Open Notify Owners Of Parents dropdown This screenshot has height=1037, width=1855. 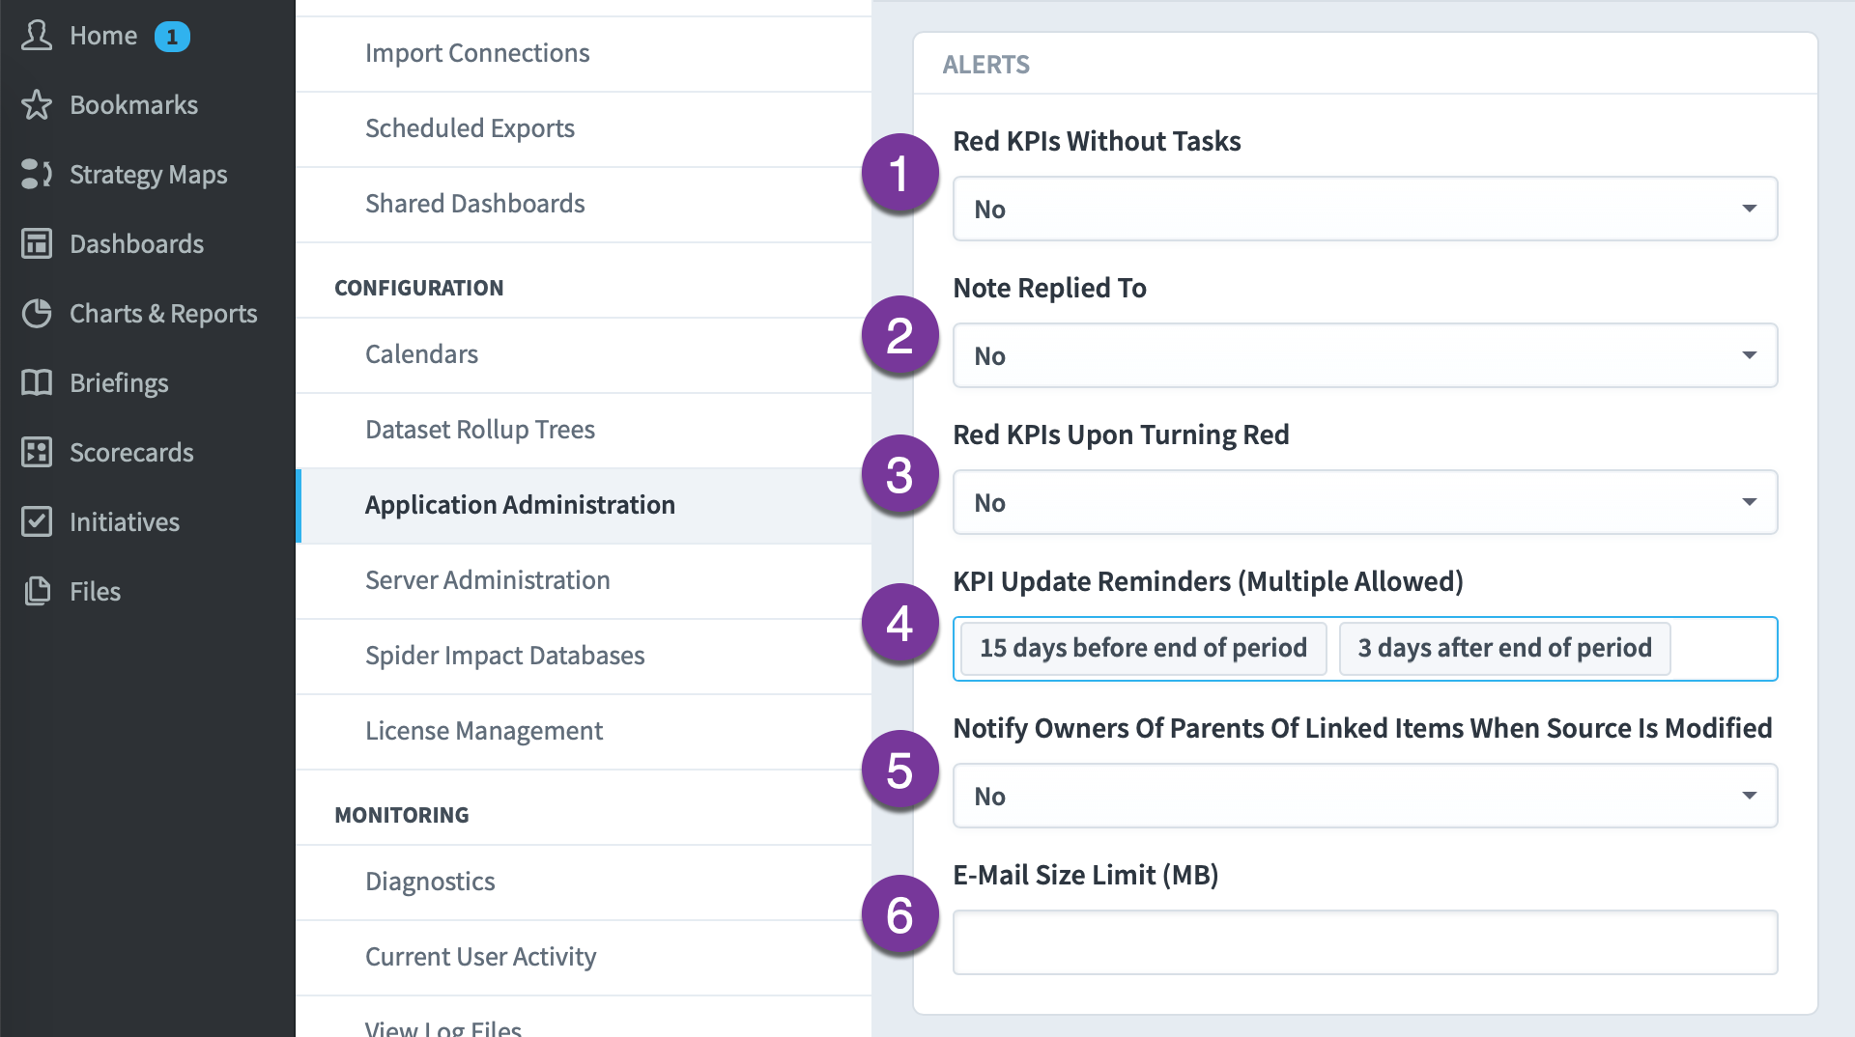tap(1365, 796)
